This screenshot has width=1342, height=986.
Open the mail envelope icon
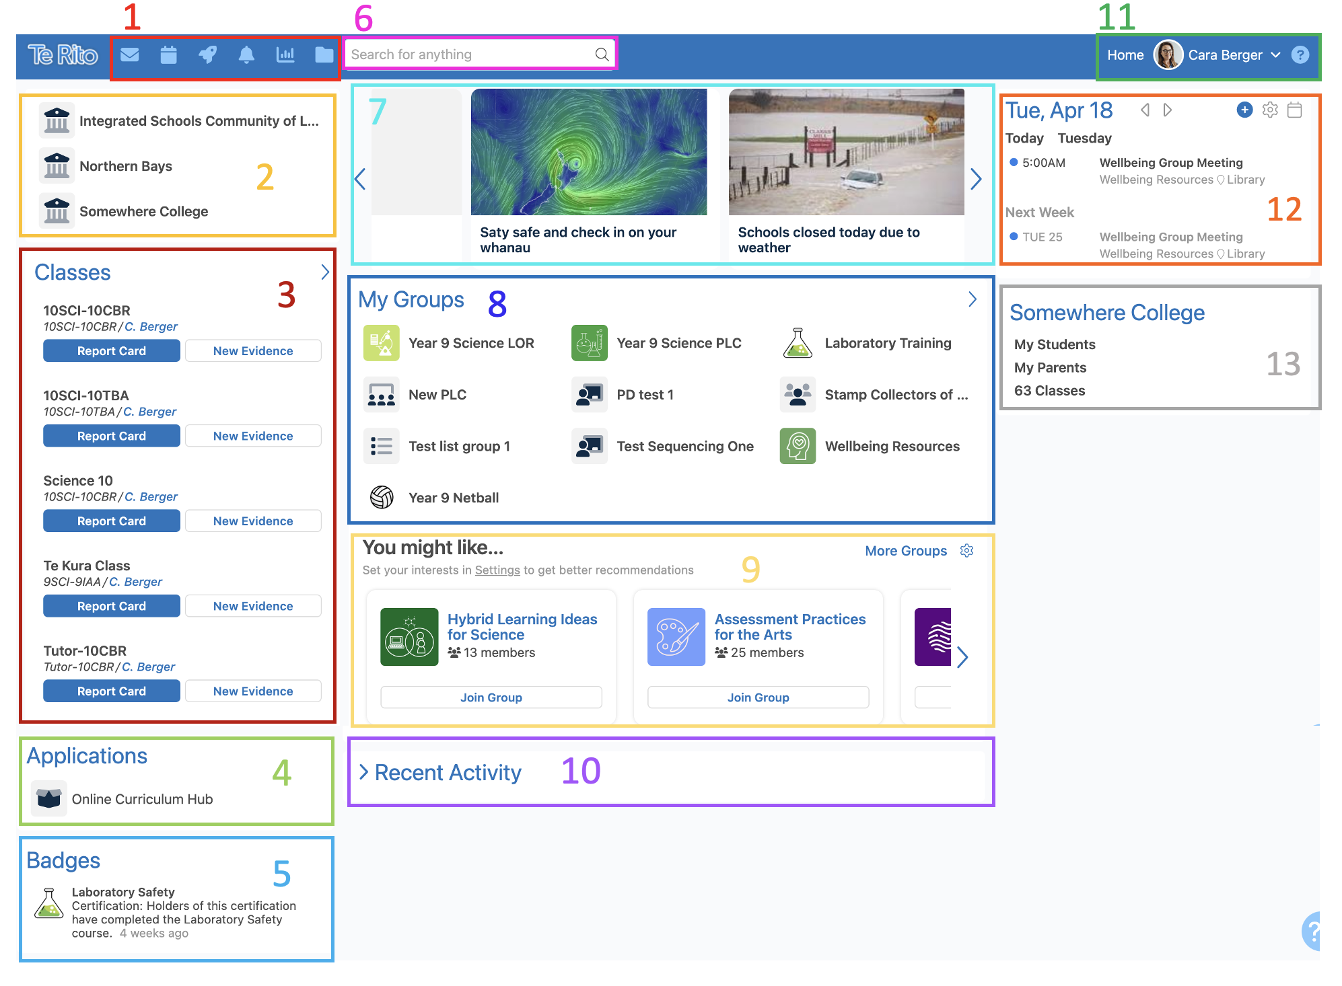(x=130, y=54)
